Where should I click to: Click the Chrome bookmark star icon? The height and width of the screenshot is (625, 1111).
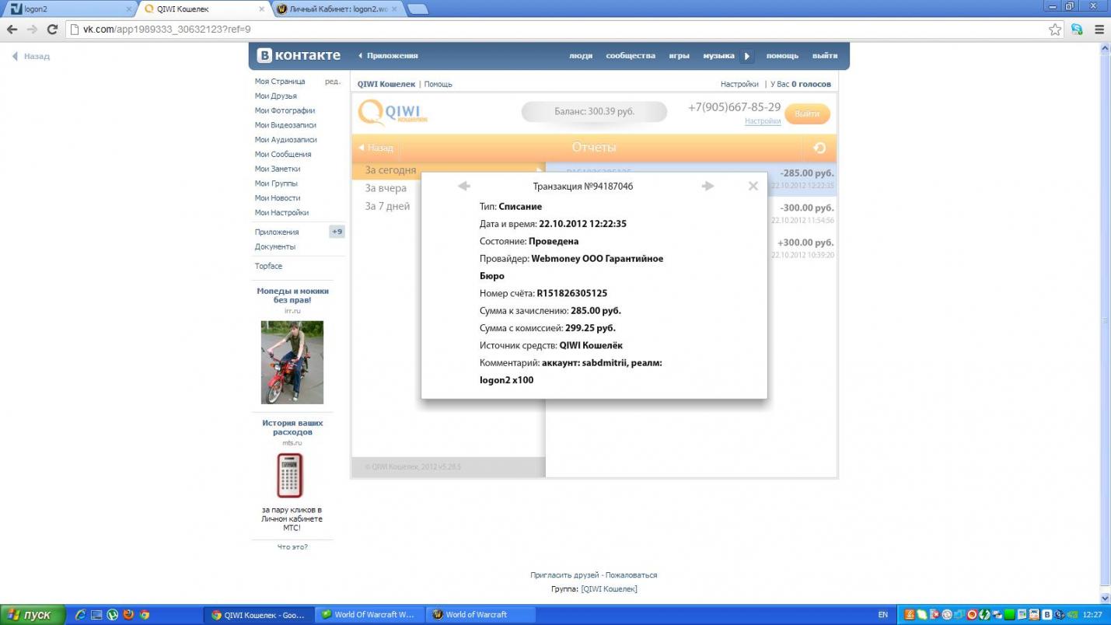coord(1055,30)
